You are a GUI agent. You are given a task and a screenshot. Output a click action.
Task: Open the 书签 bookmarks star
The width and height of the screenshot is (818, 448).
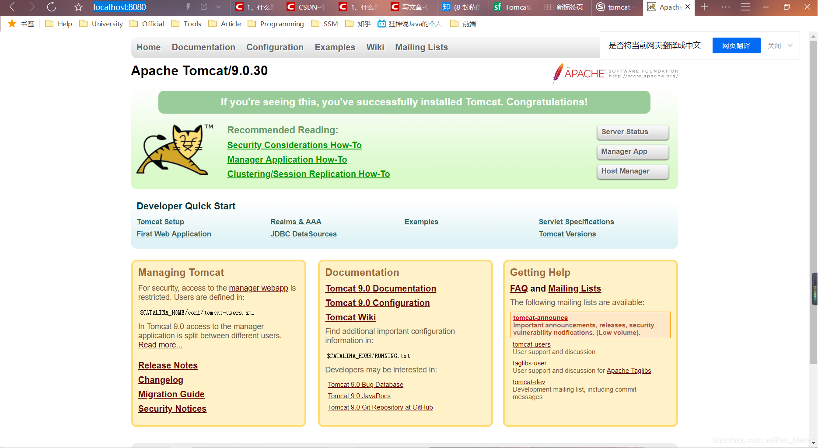(21, 24)
